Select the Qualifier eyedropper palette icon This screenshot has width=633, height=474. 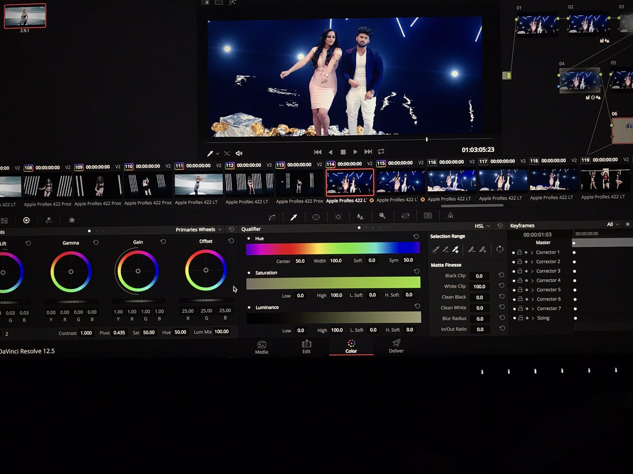pos(294,216)
